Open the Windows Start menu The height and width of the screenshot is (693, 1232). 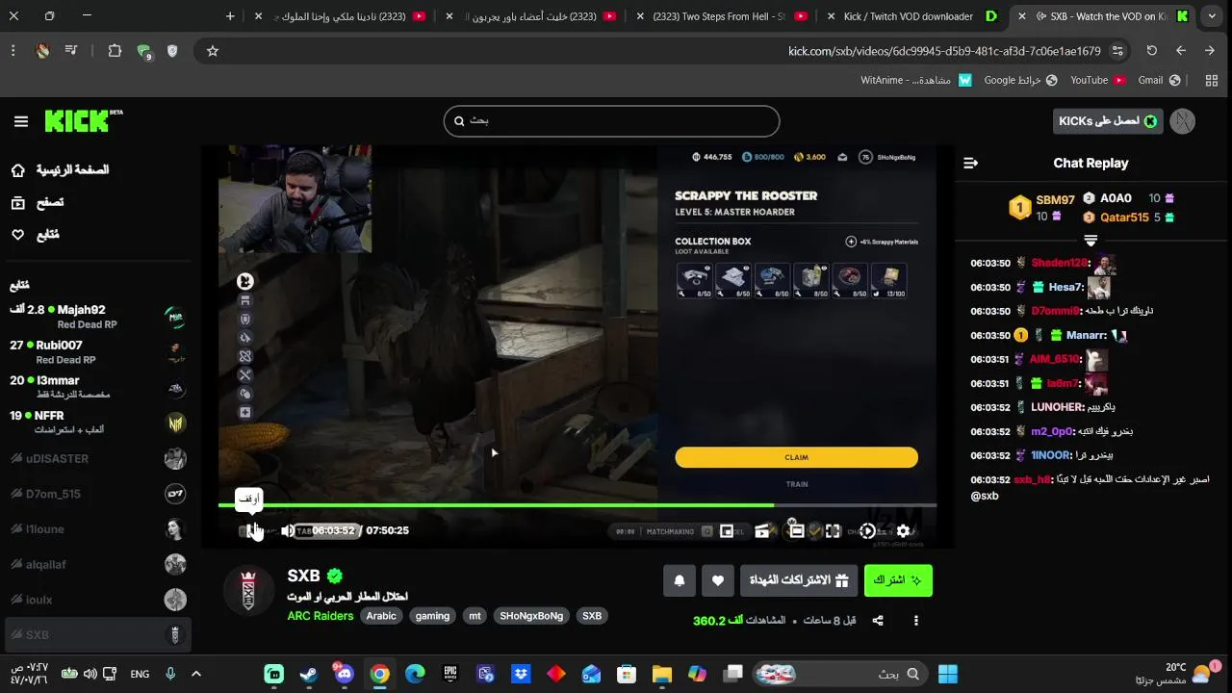tap(948, 674)
